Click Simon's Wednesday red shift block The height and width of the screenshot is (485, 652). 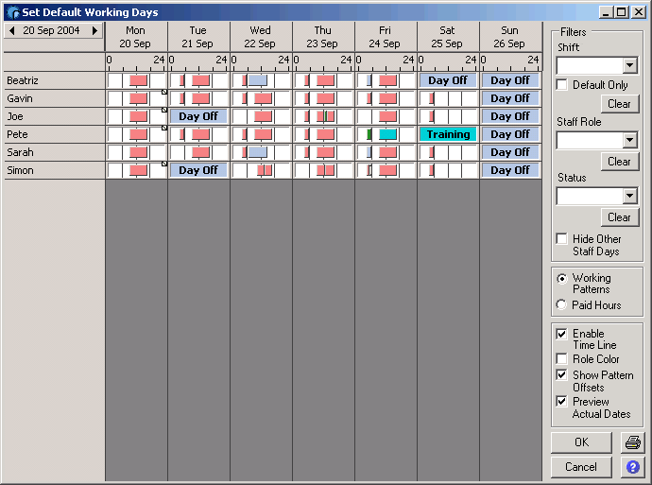coord(265,170)
